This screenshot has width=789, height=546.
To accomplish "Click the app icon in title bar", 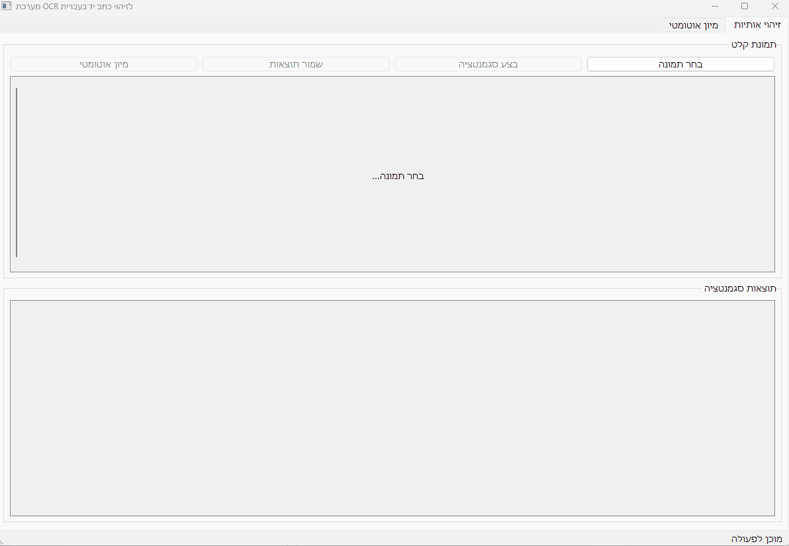I will [x=7, y=6].
